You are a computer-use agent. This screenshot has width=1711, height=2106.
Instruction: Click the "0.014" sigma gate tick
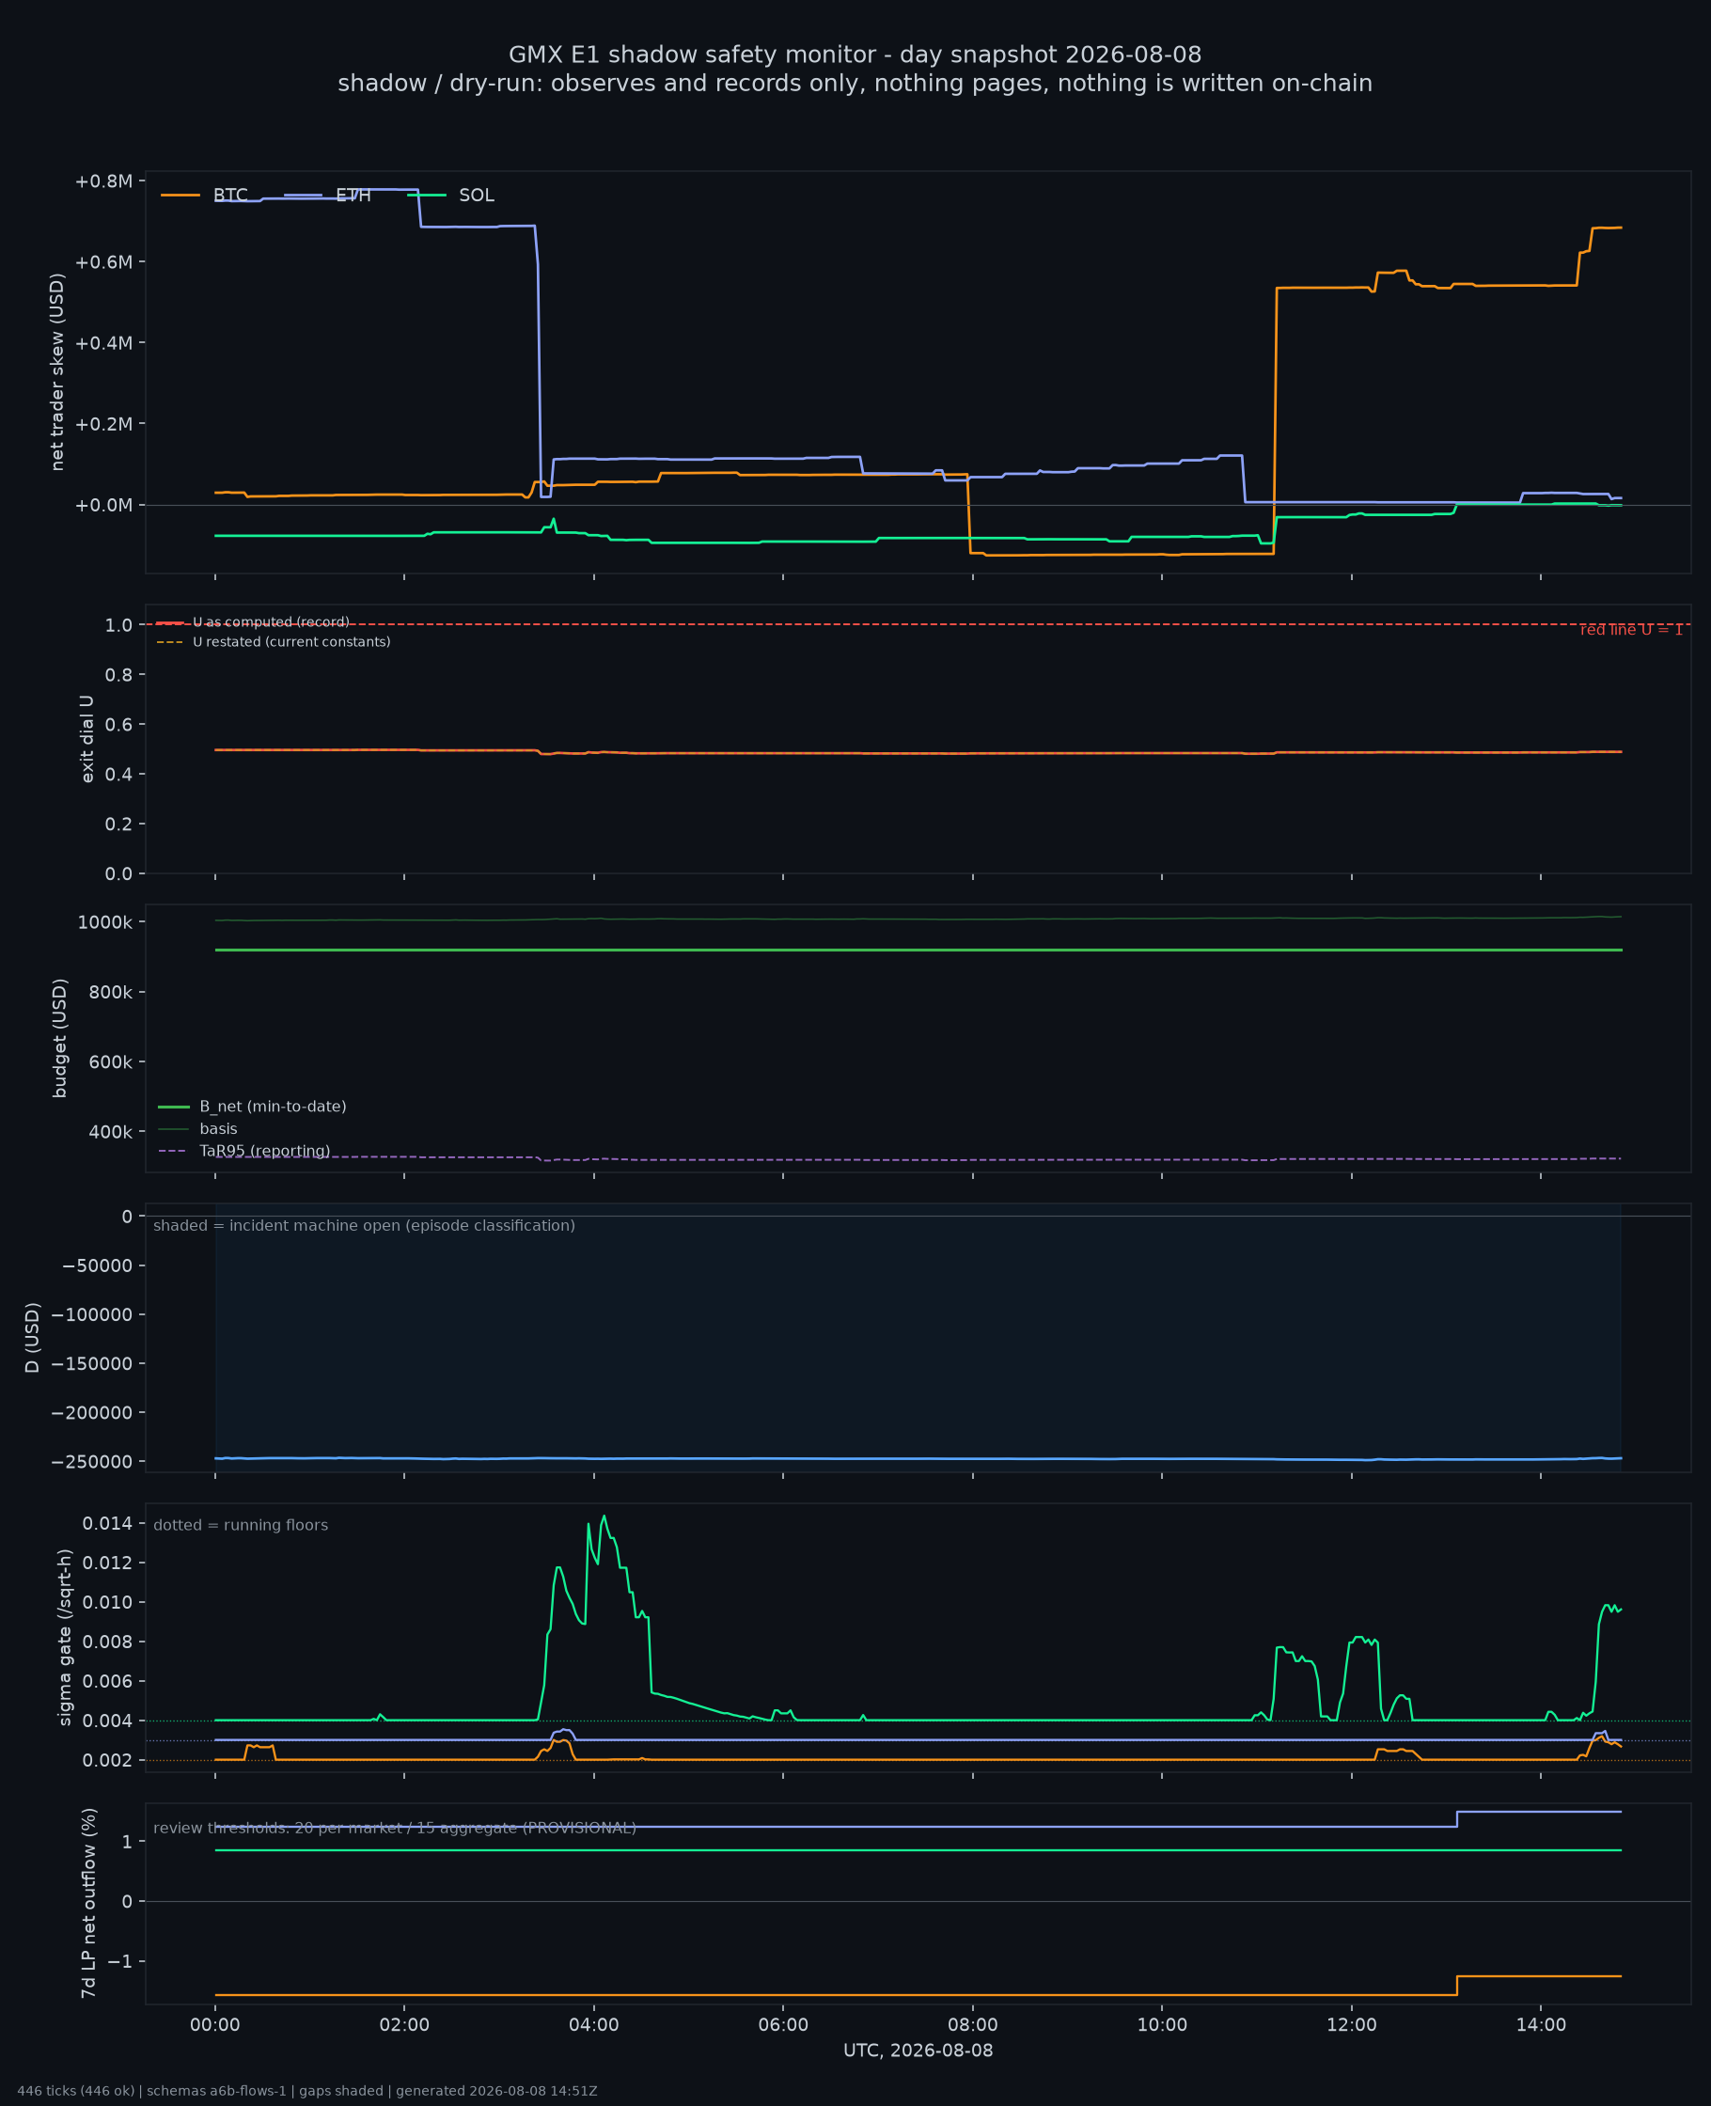point(107,1524)
